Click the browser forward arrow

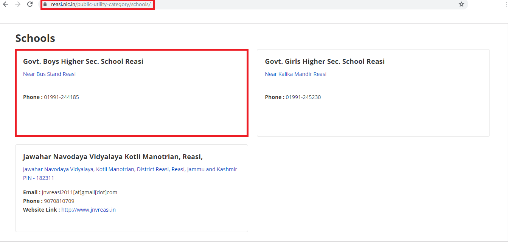(17, 5)
